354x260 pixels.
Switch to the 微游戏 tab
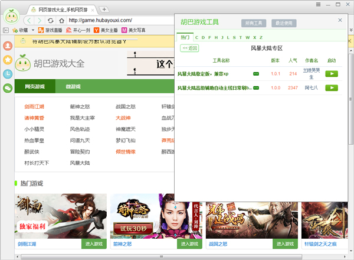tap(73, 86)
